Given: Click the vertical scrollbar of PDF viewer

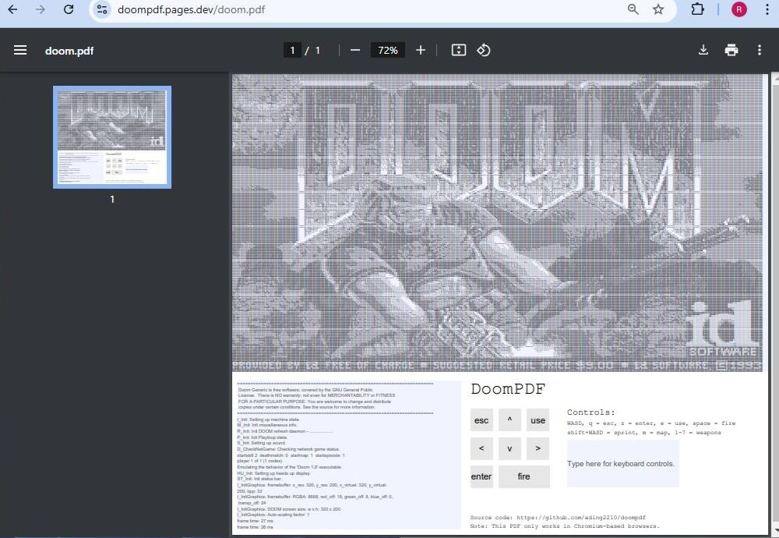Looking at the screenshot, I should [x=774, y=303].
